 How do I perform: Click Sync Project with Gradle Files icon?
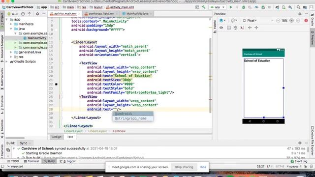277,7
